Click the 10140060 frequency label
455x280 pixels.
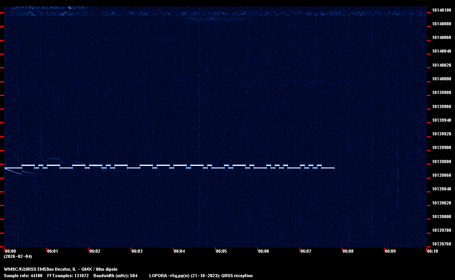point(441,37)
